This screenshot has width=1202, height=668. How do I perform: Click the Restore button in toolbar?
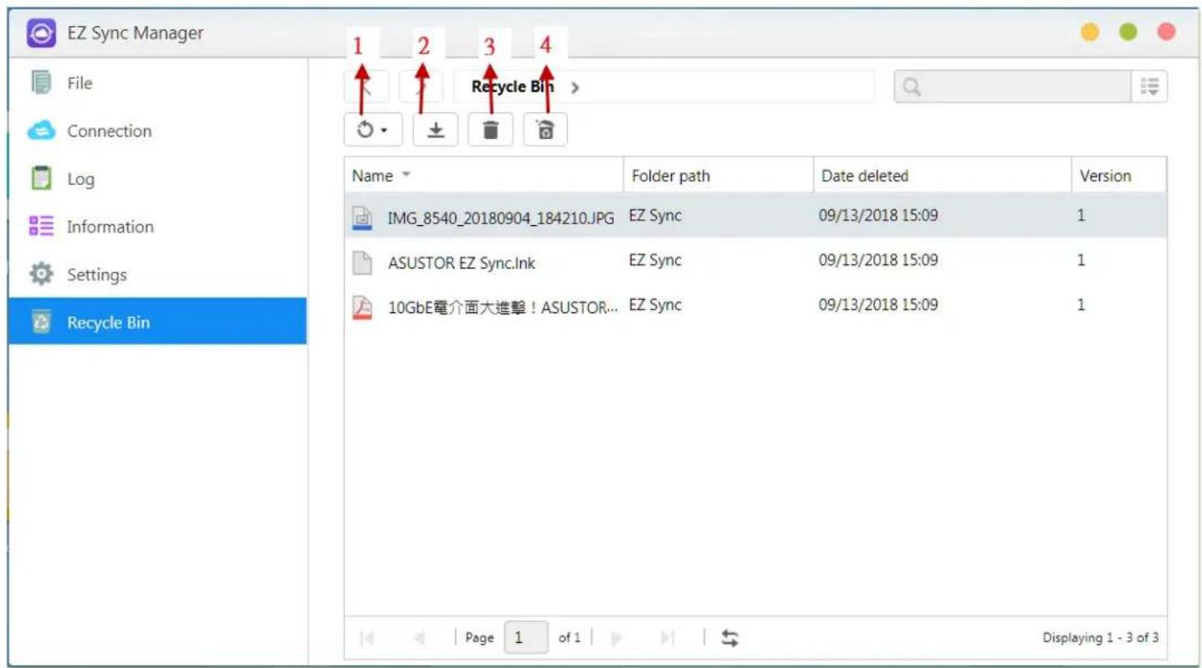click(x=373, y=131)
